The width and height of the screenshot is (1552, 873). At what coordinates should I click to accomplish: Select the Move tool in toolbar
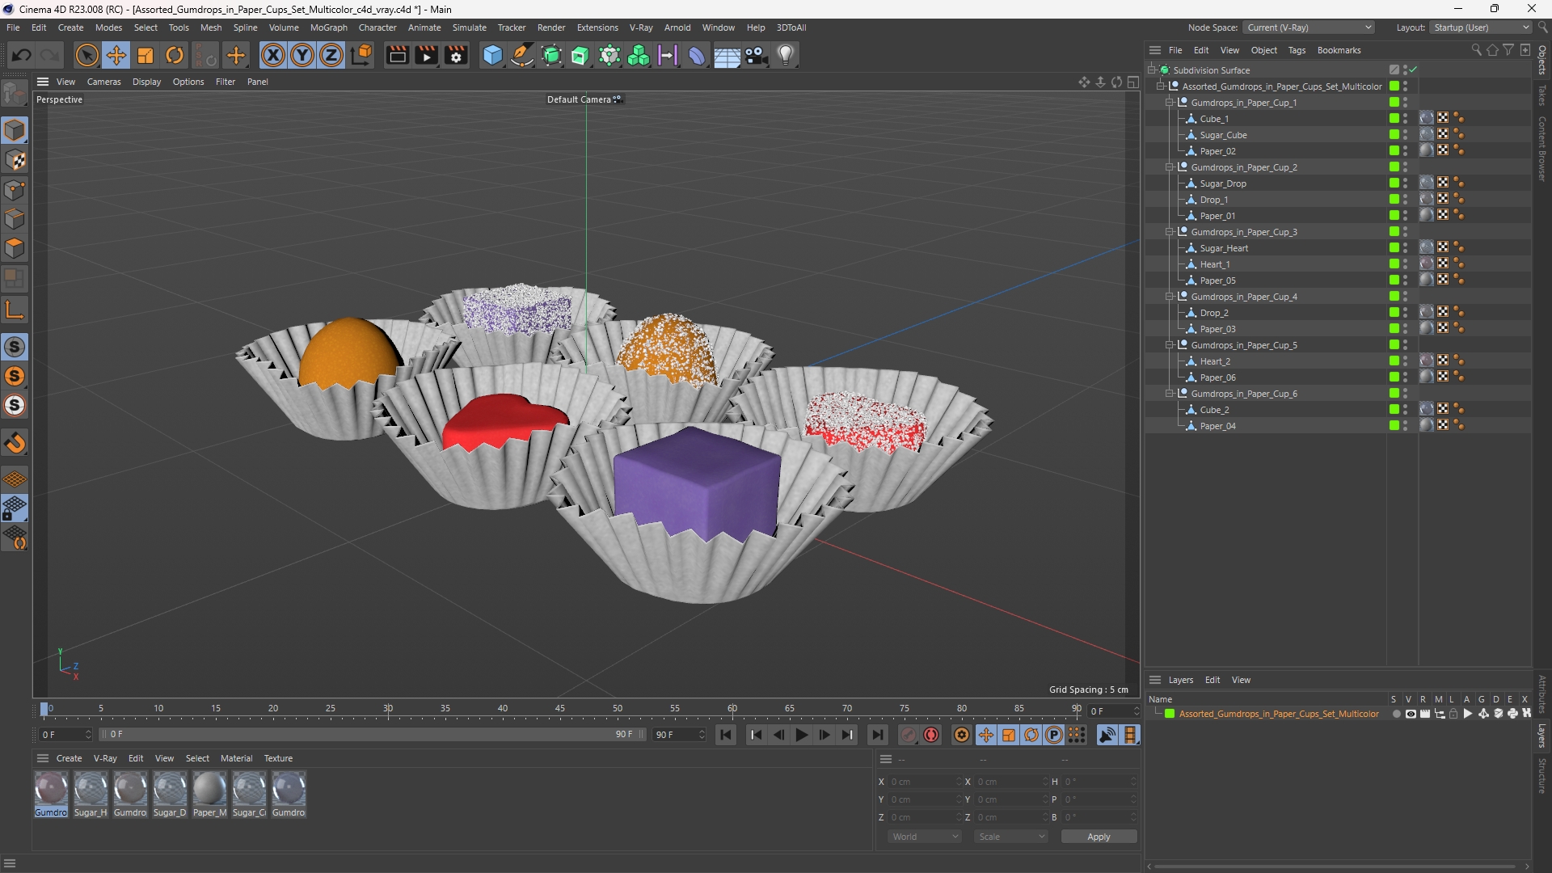point(116,55)
